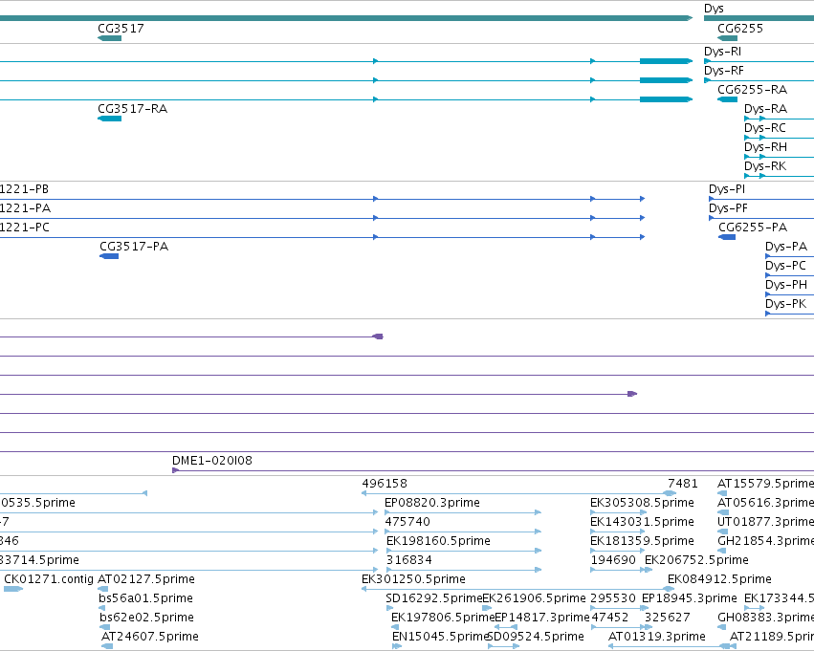This screenshot has height=651, width=814.
Task: Click the AT02127.5prime EST label
Action: click(x=146, y=580)
